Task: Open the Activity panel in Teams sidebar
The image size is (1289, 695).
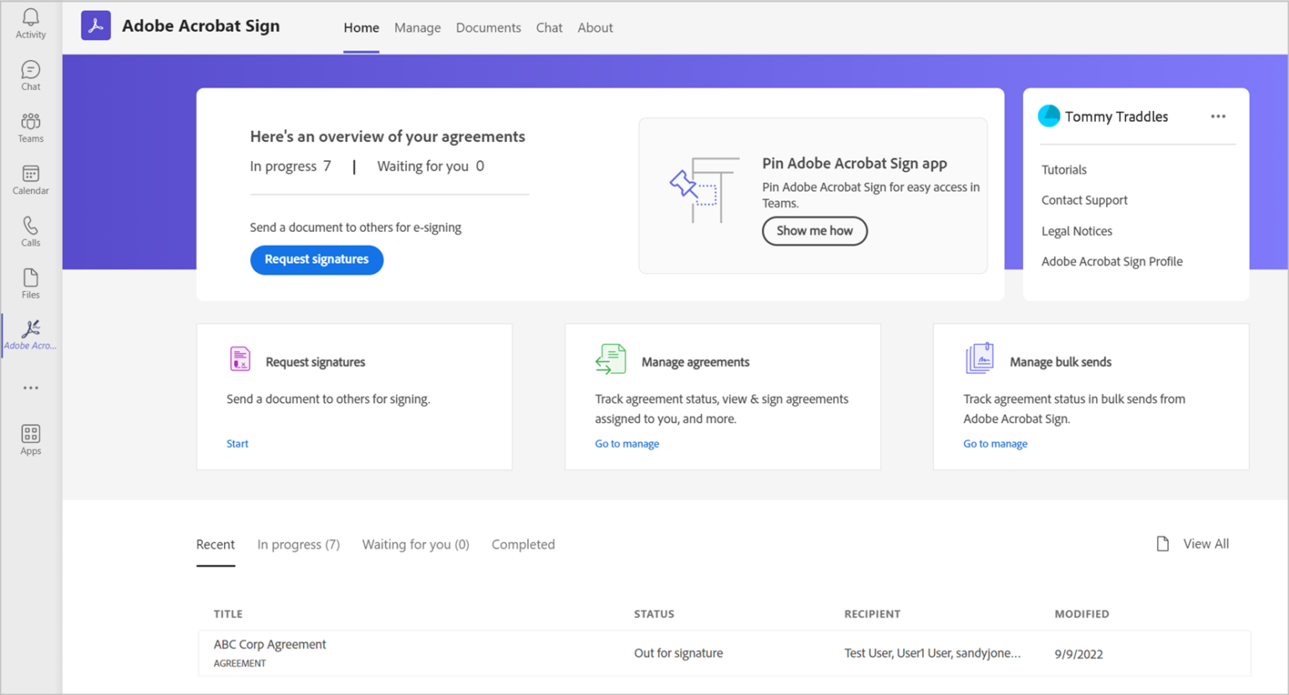Action: click(x=30, y=23)
